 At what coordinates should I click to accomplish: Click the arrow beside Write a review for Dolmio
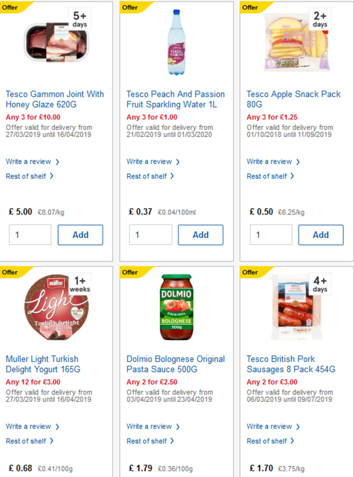coord(178,426)
